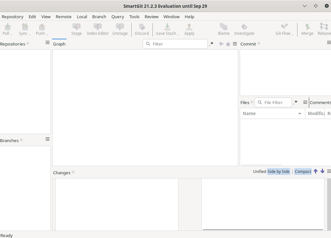Click the Graph home icon

pyautogui.click(x=228, y=44)
